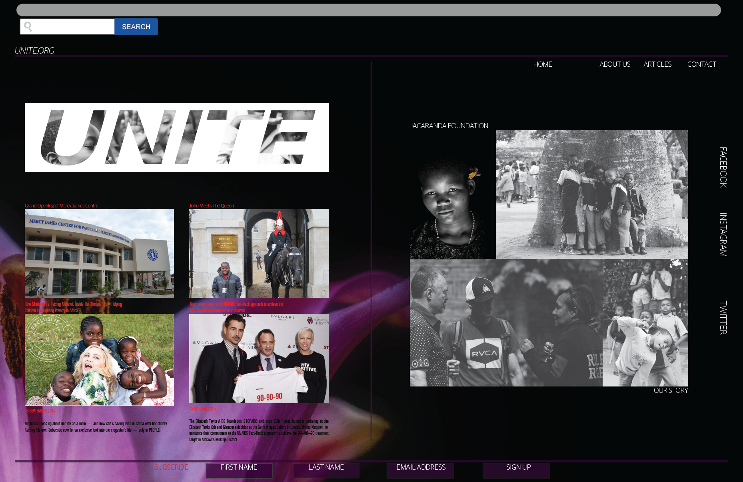Open photo of dancing schoolboy

coord(645,323)
